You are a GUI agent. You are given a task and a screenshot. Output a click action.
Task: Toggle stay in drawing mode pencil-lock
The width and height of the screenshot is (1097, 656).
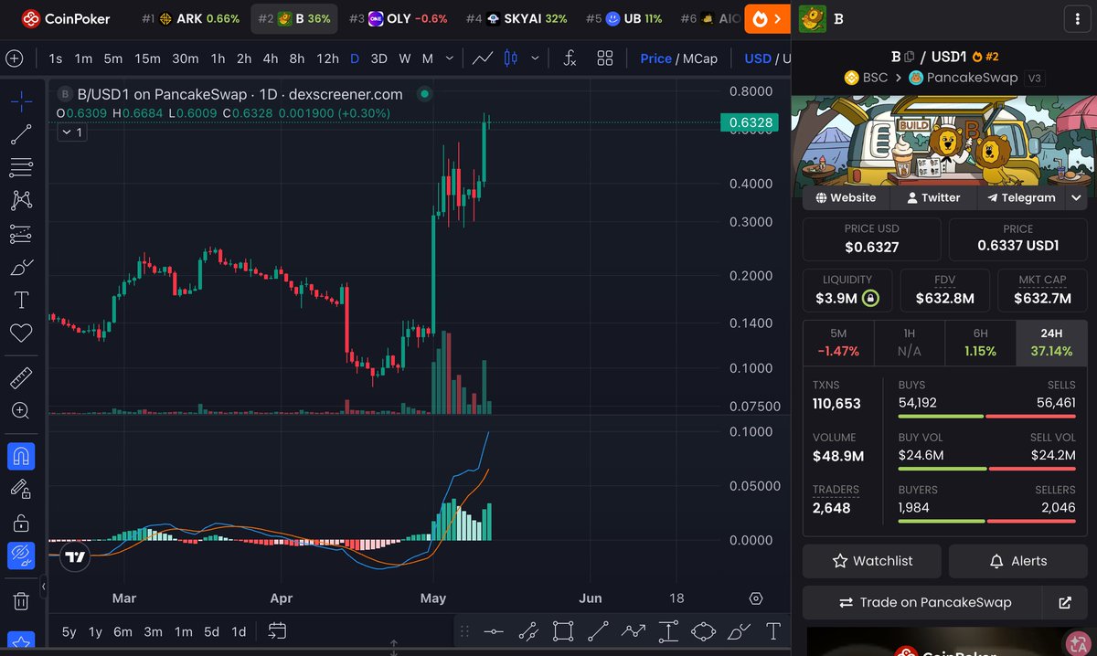click(21, 489)
